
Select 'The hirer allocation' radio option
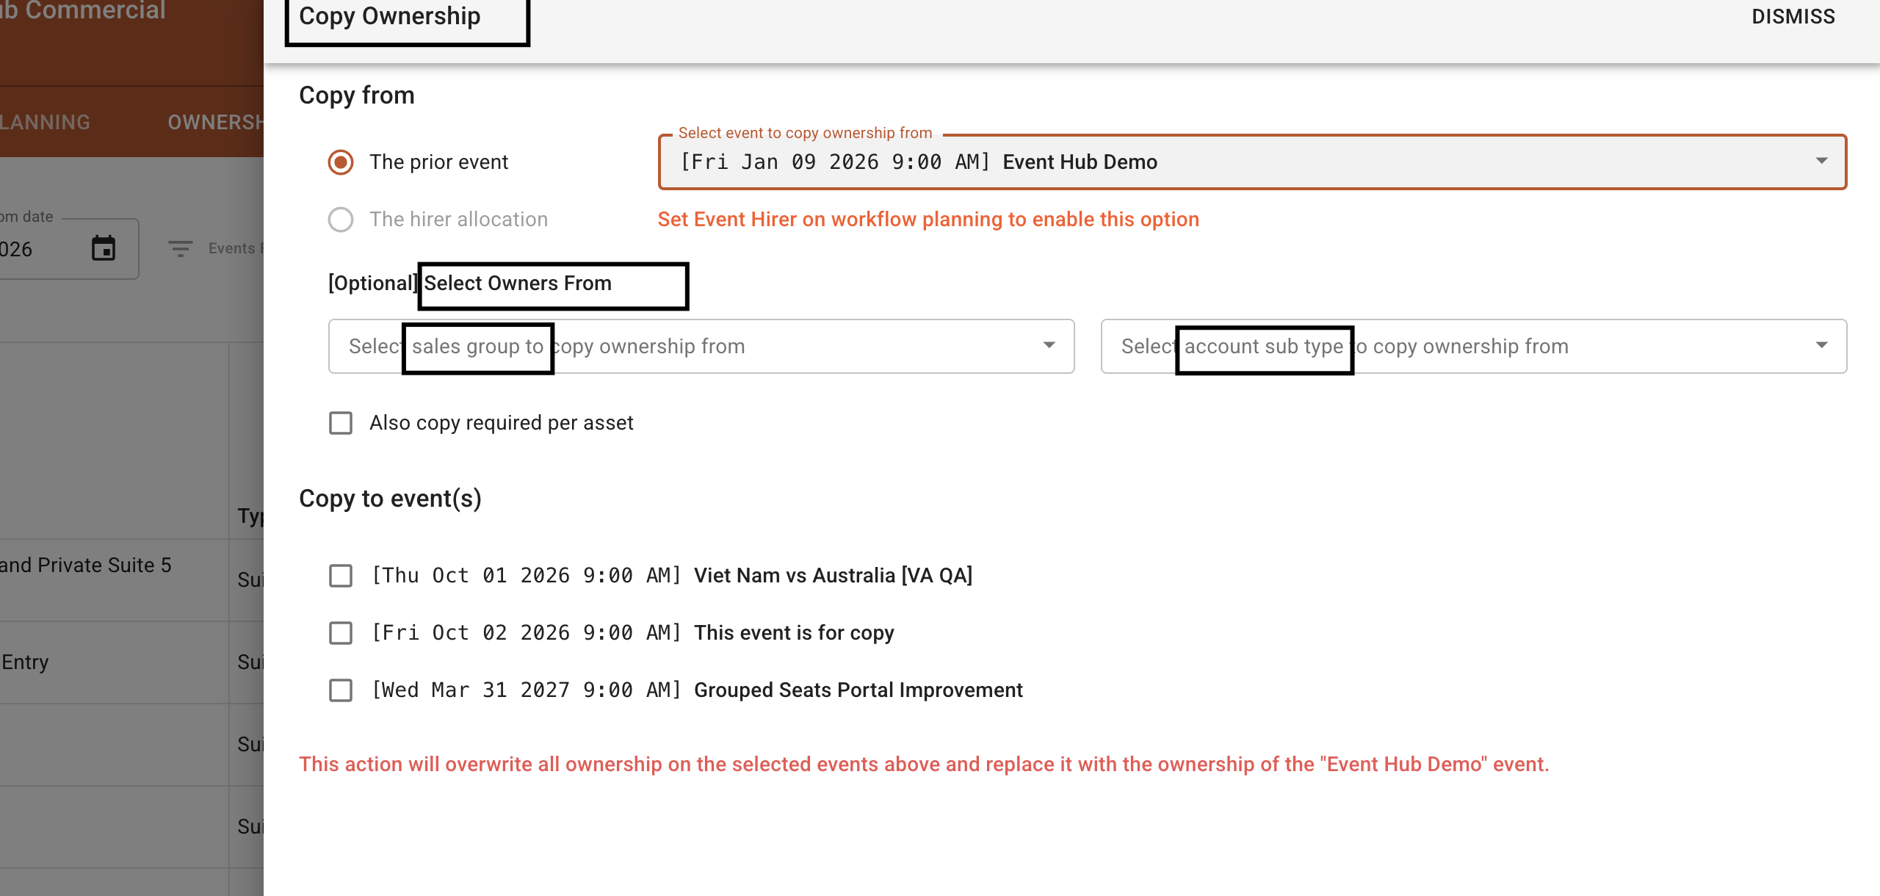pyautogui.click(x=341, y=220)
